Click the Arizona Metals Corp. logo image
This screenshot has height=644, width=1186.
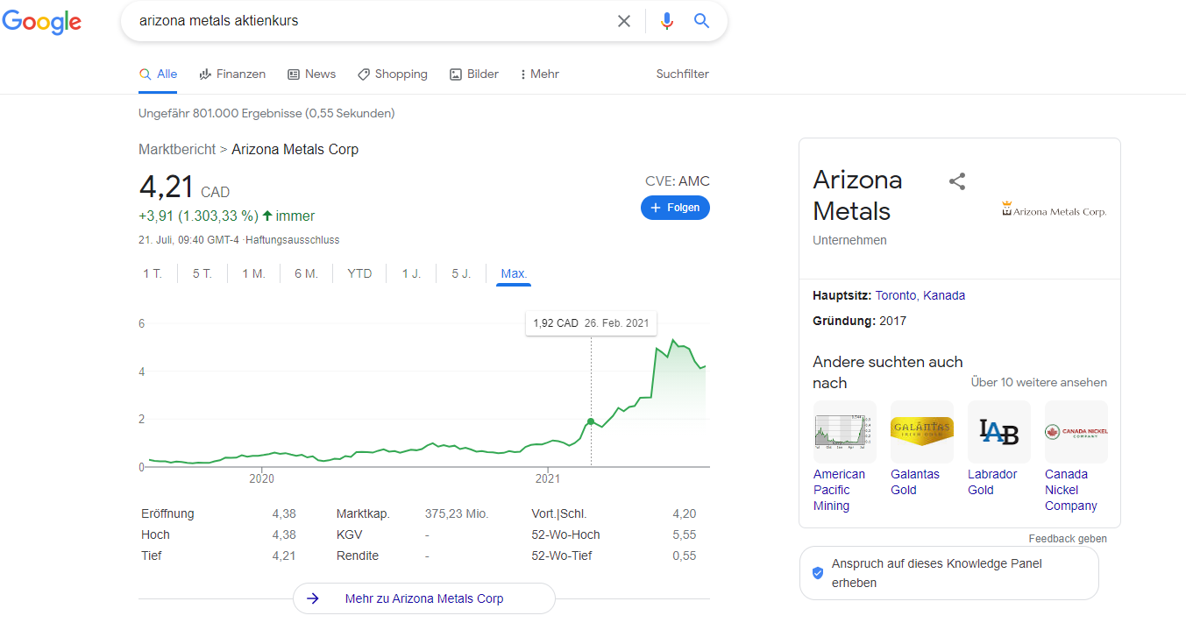pyautogui.click(x=1054, y=209)
